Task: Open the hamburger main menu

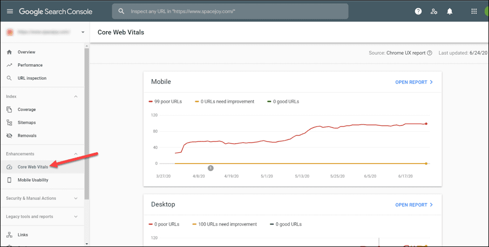Action: (10, 11)
